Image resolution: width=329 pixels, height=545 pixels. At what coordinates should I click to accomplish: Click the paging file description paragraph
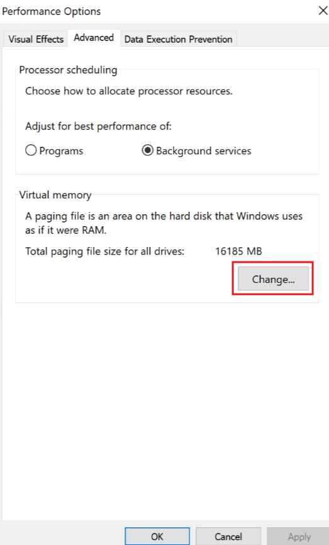tap(164, 223)
